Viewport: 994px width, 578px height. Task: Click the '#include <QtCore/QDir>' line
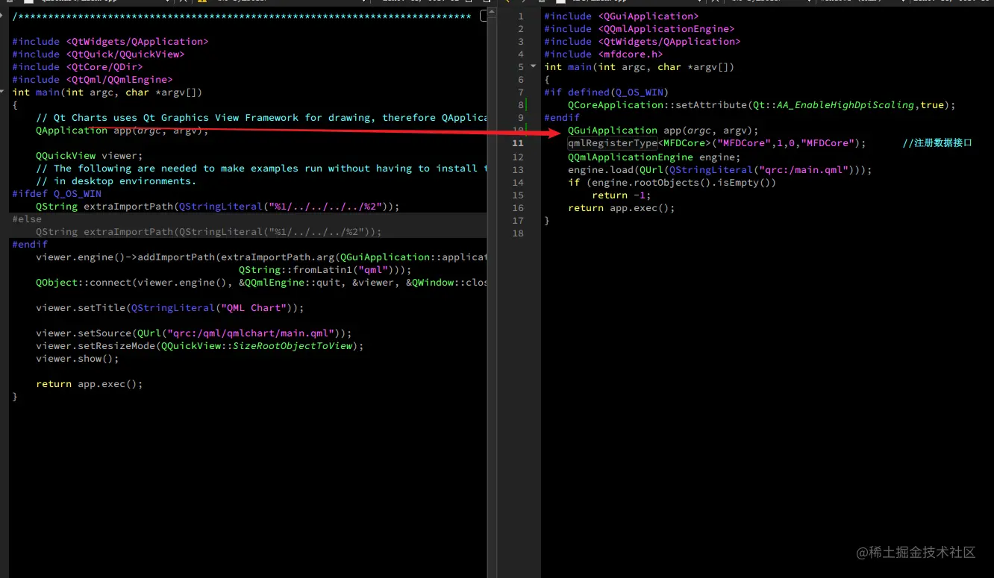78,67
